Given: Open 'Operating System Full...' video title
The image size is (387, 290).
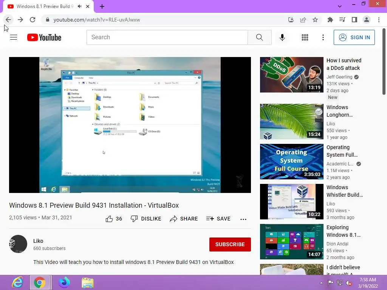Looking at the screenshot, I should tap(342, 151).
